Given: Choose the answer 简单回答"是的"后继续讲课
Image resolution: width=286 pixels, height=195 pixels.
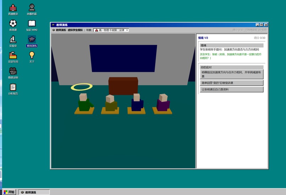Looking at the screenshot, I should 231,83.
